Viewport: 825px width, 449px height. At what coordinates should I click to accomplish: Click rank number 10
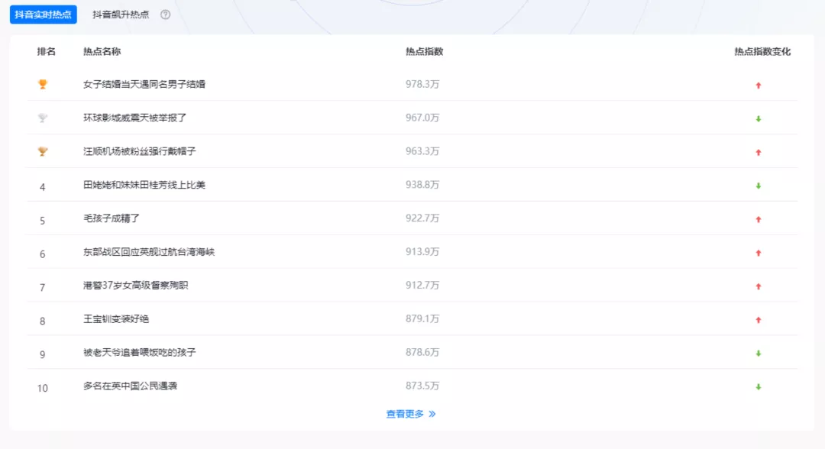pyautogui.click(x=43, y=389)
